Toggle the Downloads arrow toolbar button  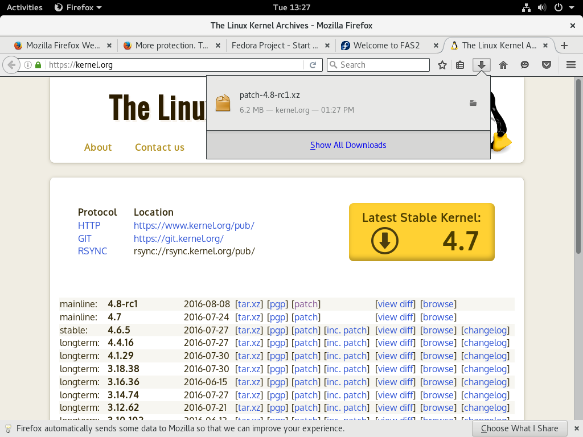coord(482,65)
